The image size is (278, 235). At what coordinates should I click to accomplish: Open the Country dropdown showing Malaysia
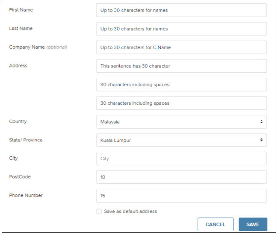tap(181, 122)
